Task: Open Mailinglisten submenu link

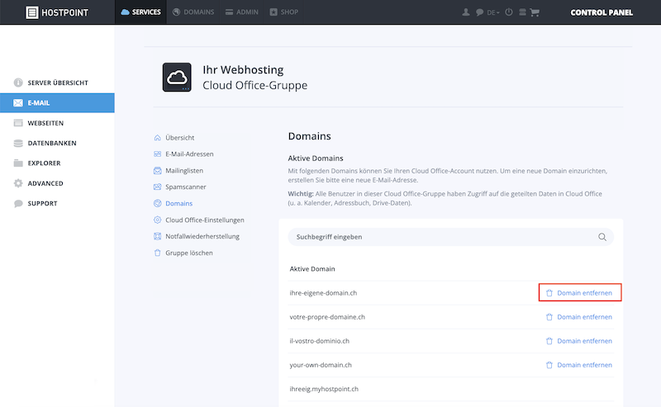Action: (184, 171)
